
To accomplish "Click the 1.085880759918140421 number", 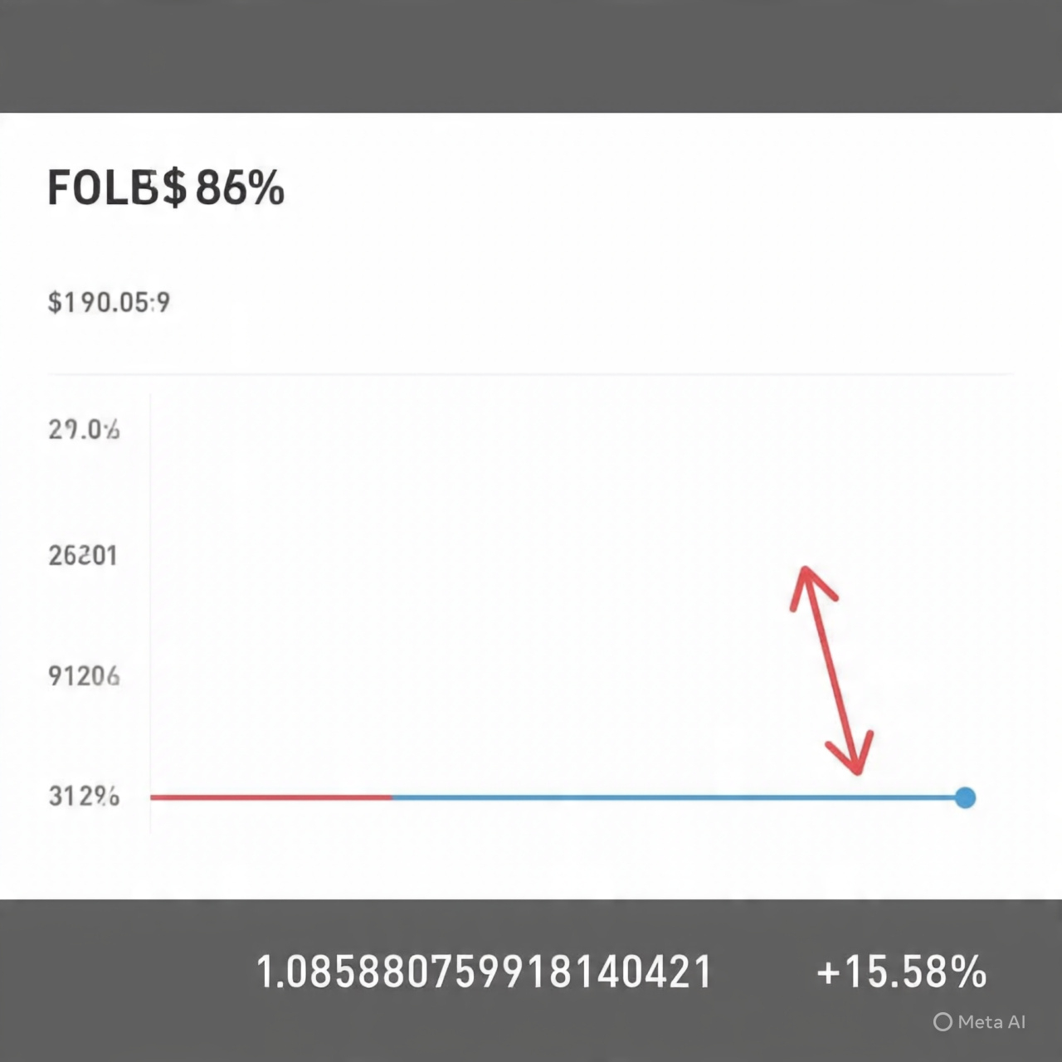I will [x=485, y=972].
